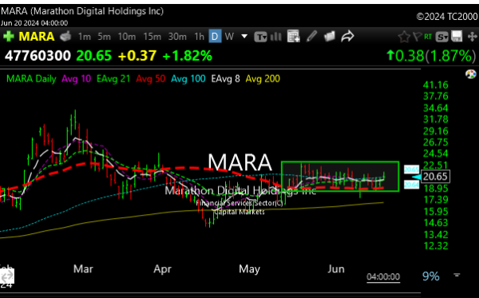This screenshot has height=298, width=479.
Task: Click the volume value 47760300
Action: pyautogui.click(x=38, y=56)
